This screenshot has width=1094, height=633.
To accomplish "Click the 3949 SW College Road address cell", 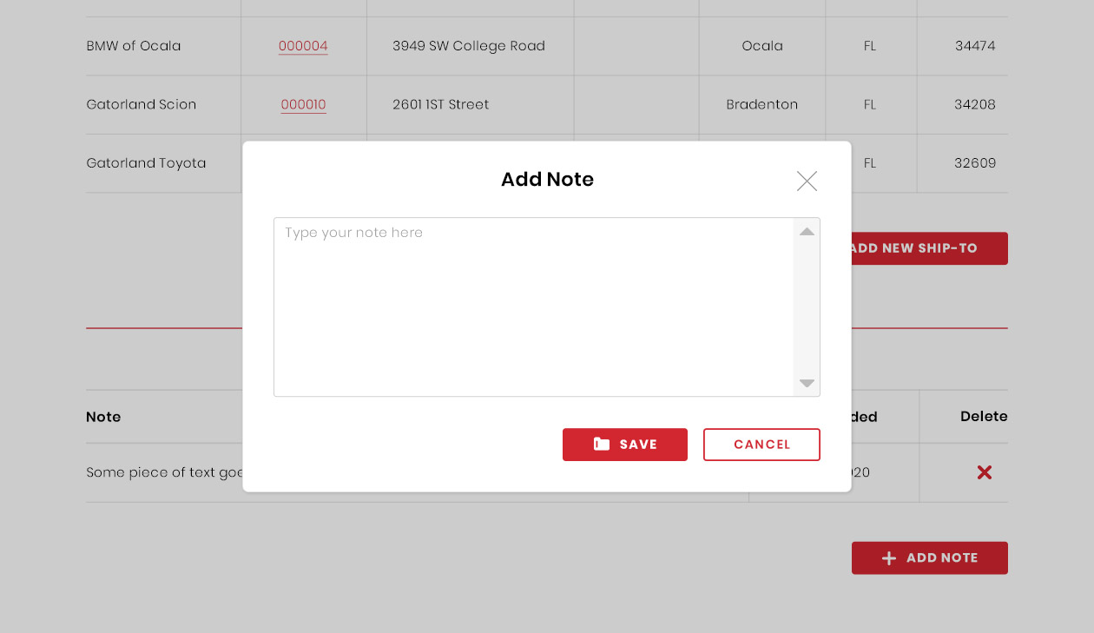I will click(469, 46).
